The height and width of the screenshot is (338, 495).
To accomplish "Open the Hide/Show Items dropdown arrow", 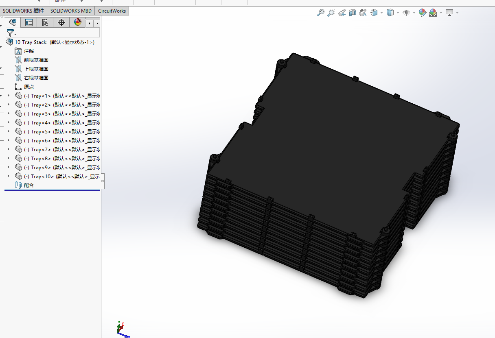I will point(414,13).
